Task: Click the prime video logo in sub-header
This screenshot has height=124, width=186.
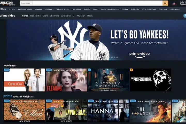Action: point(7,16)
